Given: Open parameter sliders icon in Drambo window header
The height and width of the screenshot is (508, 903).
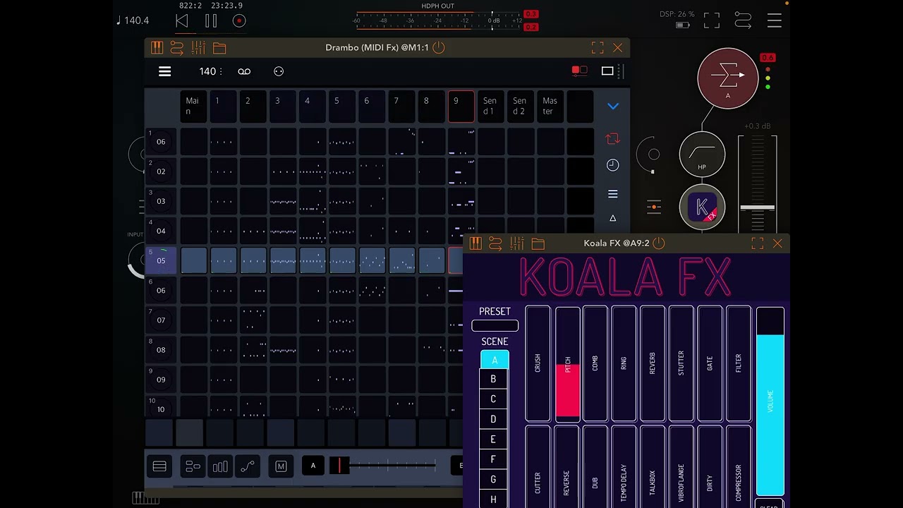Looking at the screenshot, I should point(198,47).
